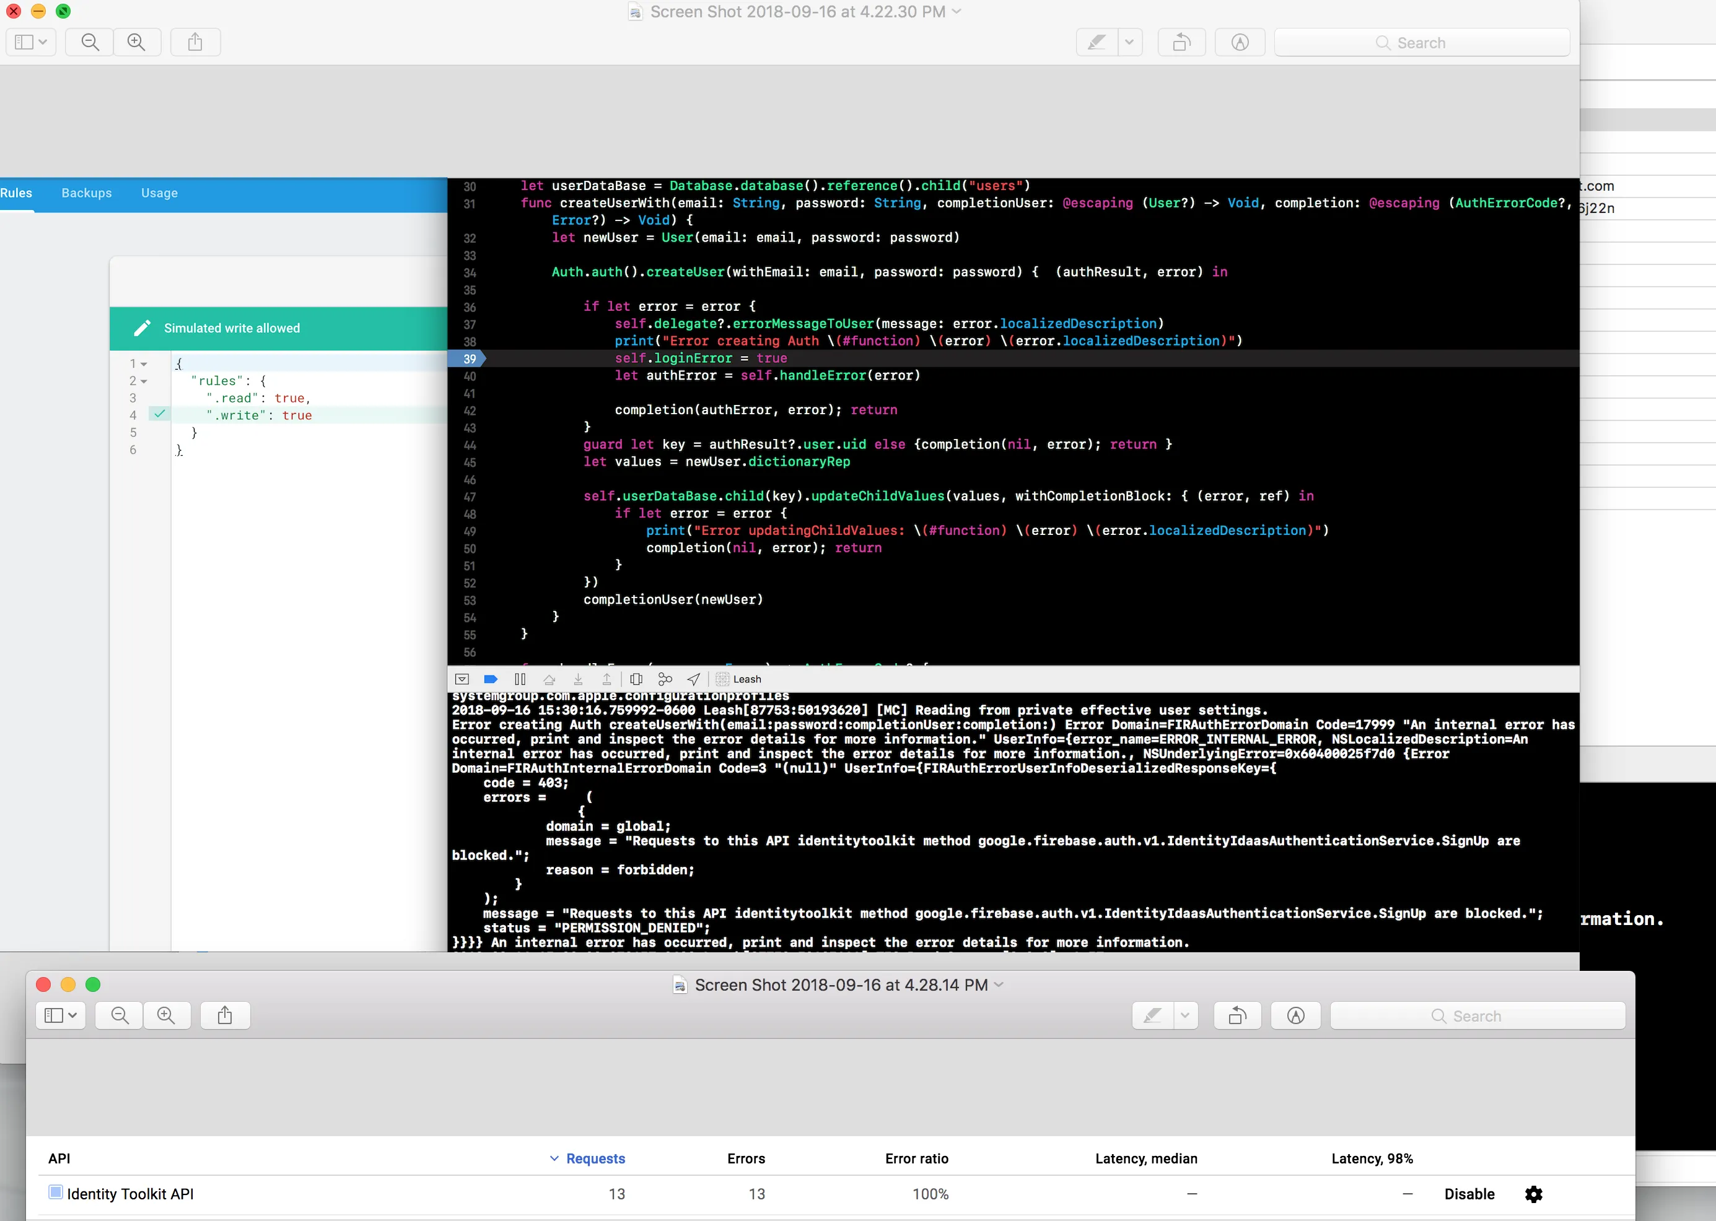Open the Identity Toolkit API link
The height and width of the screenshot is (1221, 1716).
coord(130,1194)
